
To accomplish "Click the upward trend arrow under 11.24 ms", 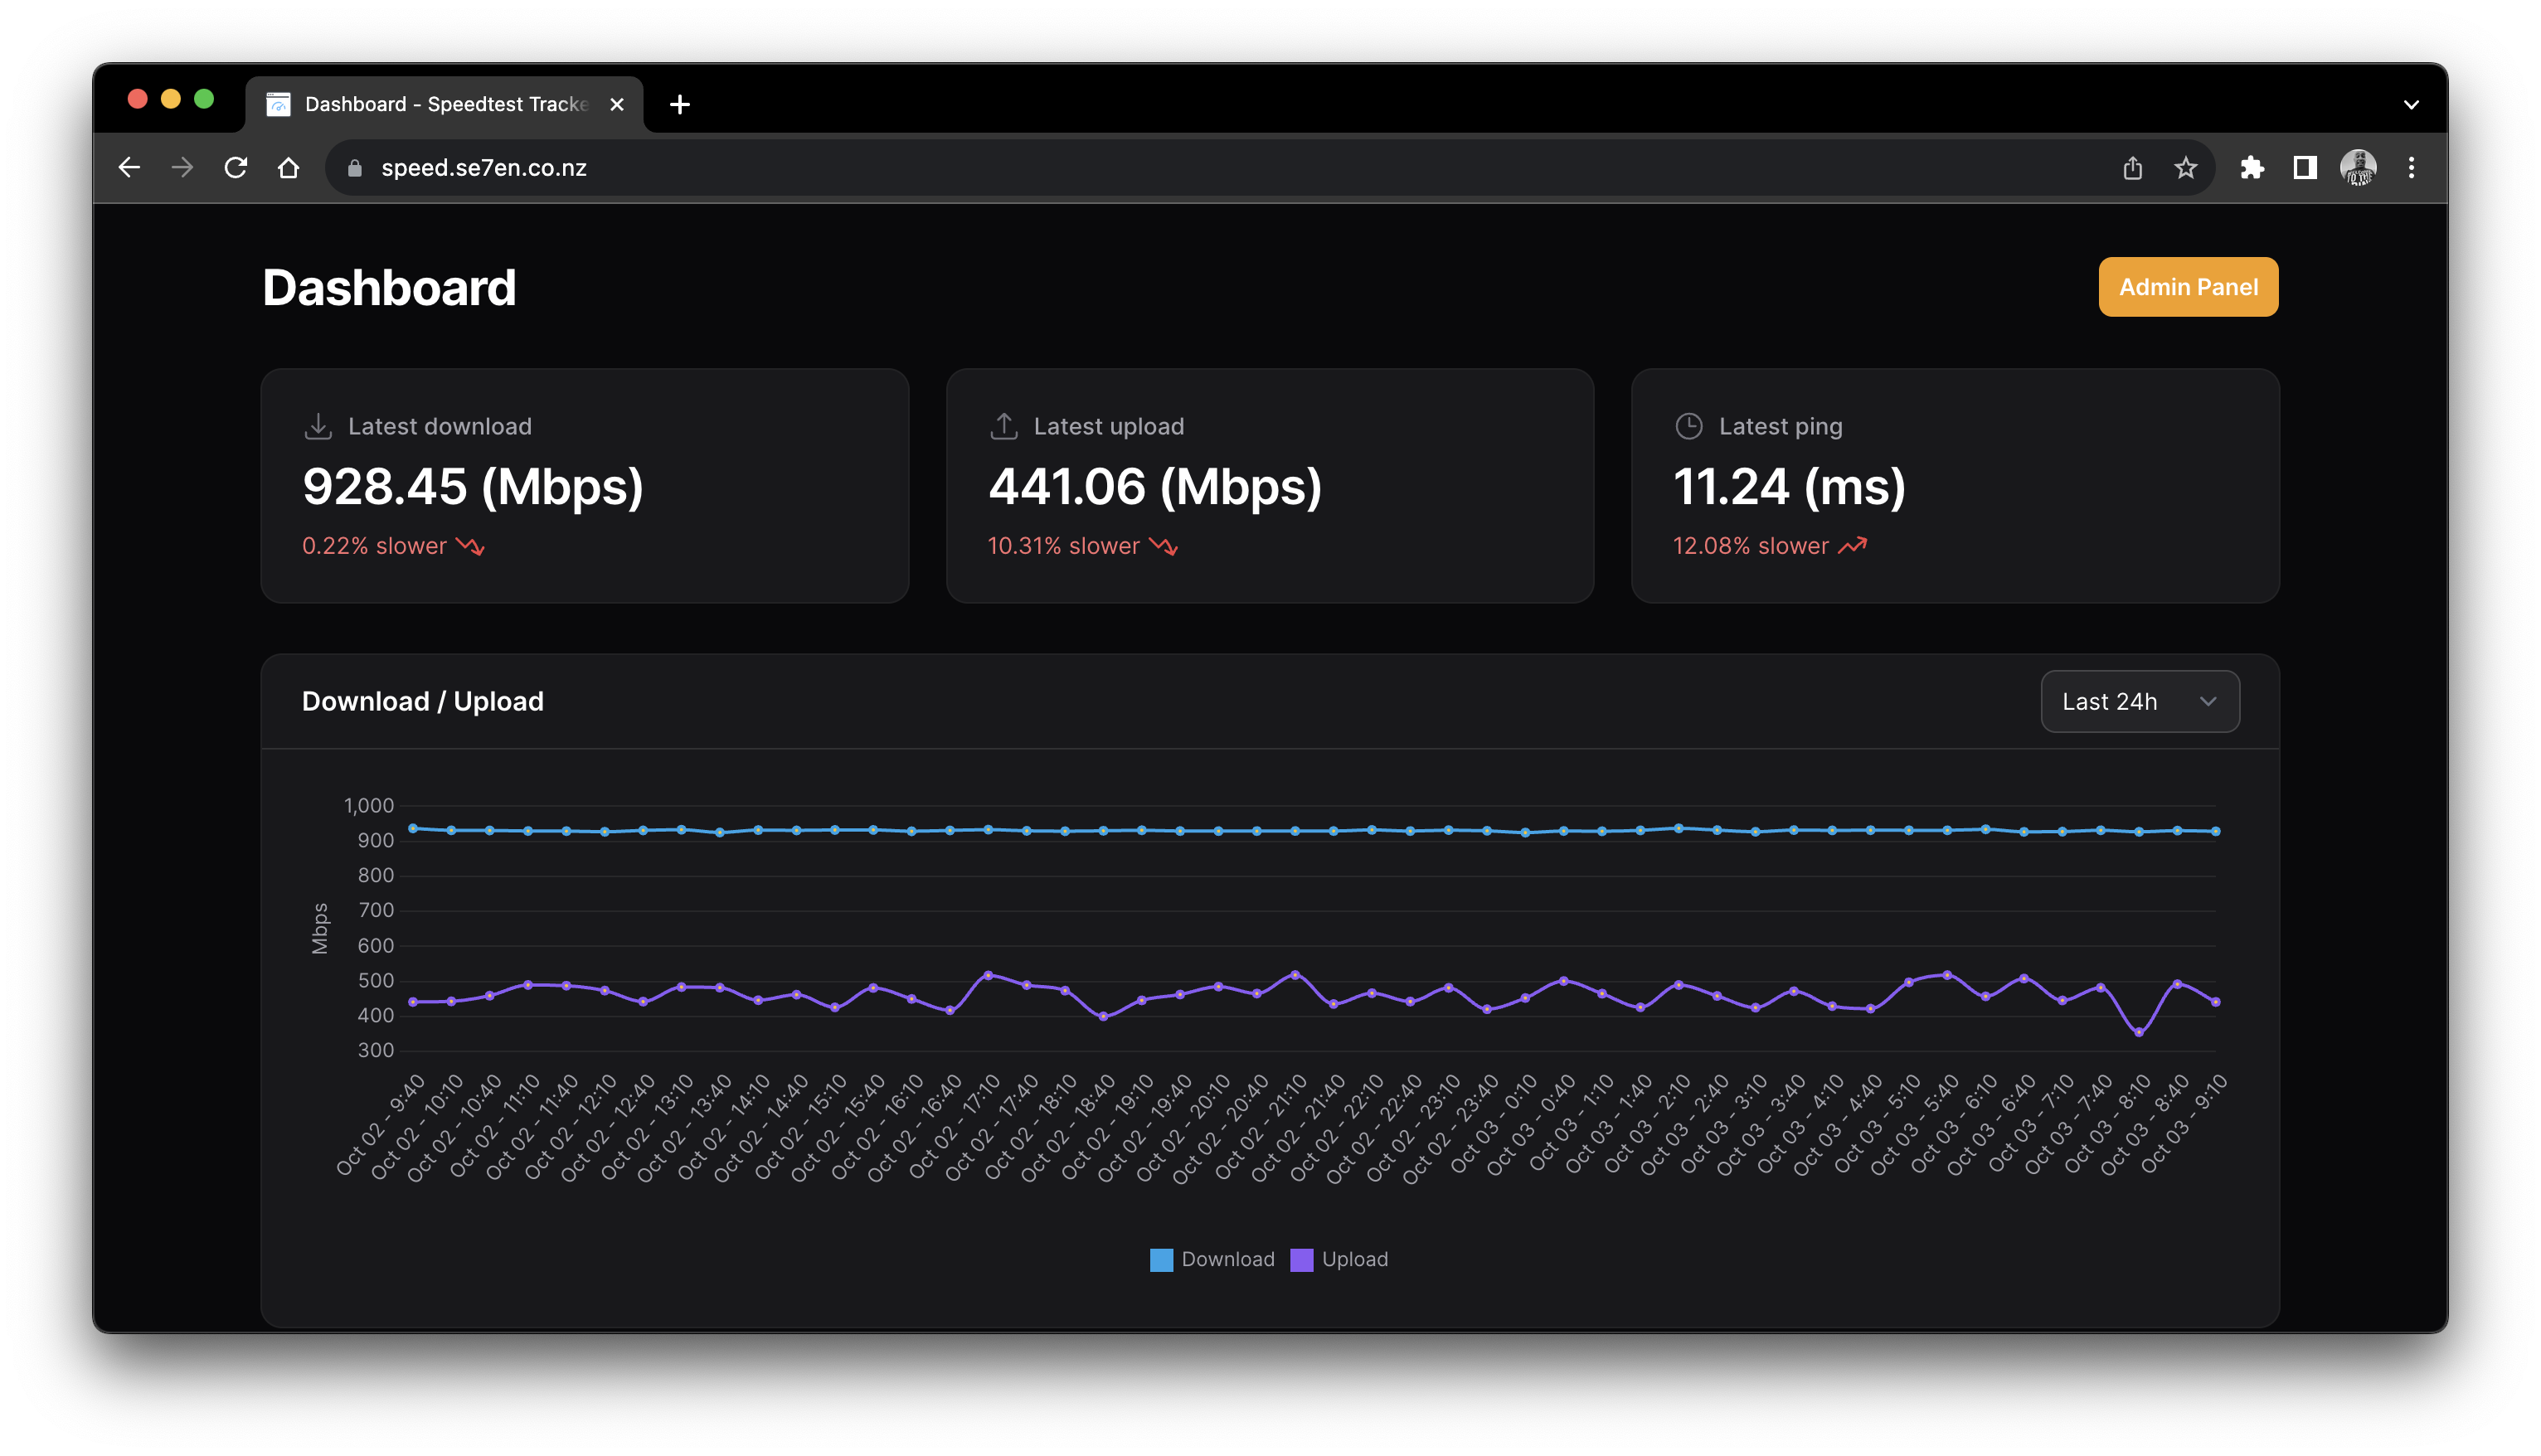I will [x=1854, y=545].
